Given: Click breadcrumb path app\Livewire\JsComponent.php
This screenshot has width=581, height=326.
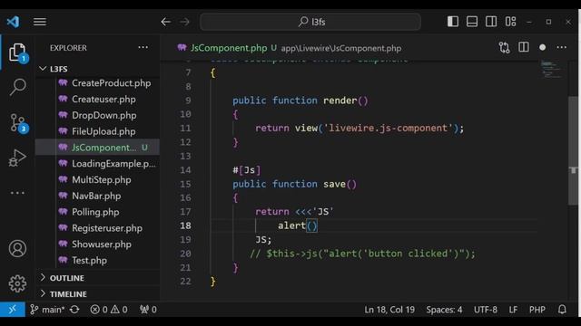Looking at the screenshot, I should (x=341, y=48).
